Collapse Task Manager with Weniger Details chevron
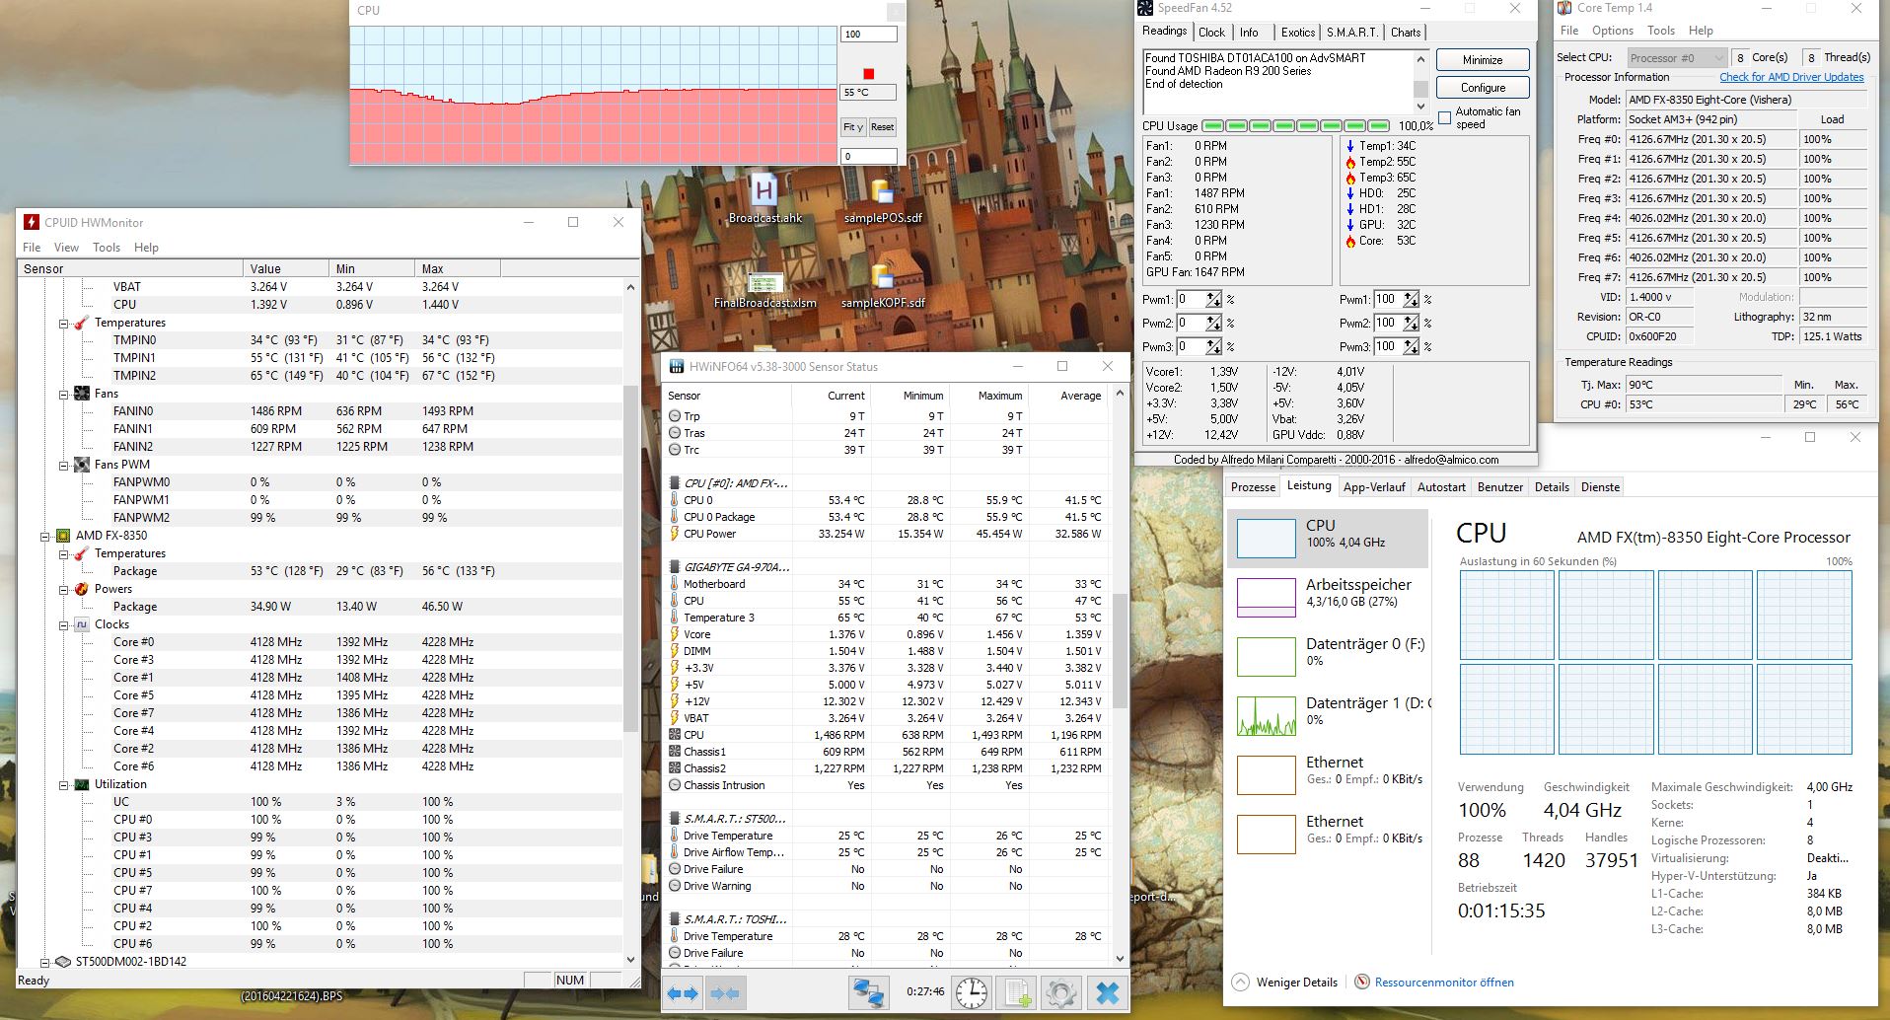The width and height of the screenshot is (1890, 1020). [1239, 983]
